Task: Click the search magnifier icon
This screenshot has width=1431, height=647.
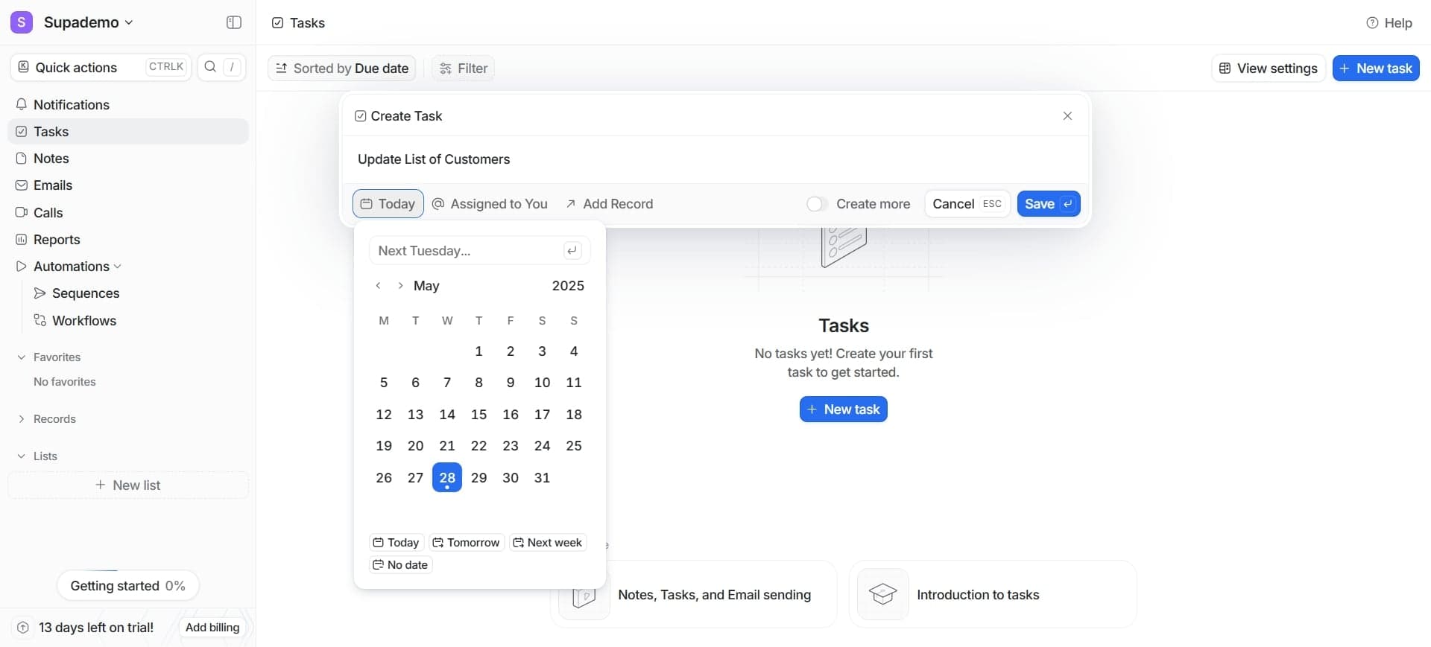Action: [210, 67]
